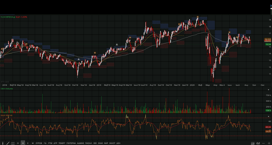Open the data table grid icon
The width and height of the screenshot is (272, 145).
point(13,143)
